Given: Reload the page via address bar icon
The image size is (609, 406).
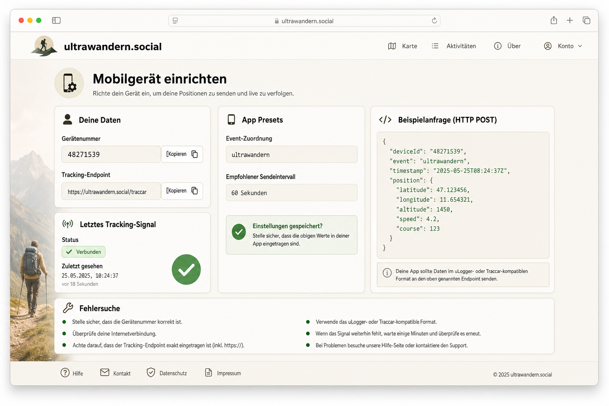Looking at the screenshot, I should (434, 21).
